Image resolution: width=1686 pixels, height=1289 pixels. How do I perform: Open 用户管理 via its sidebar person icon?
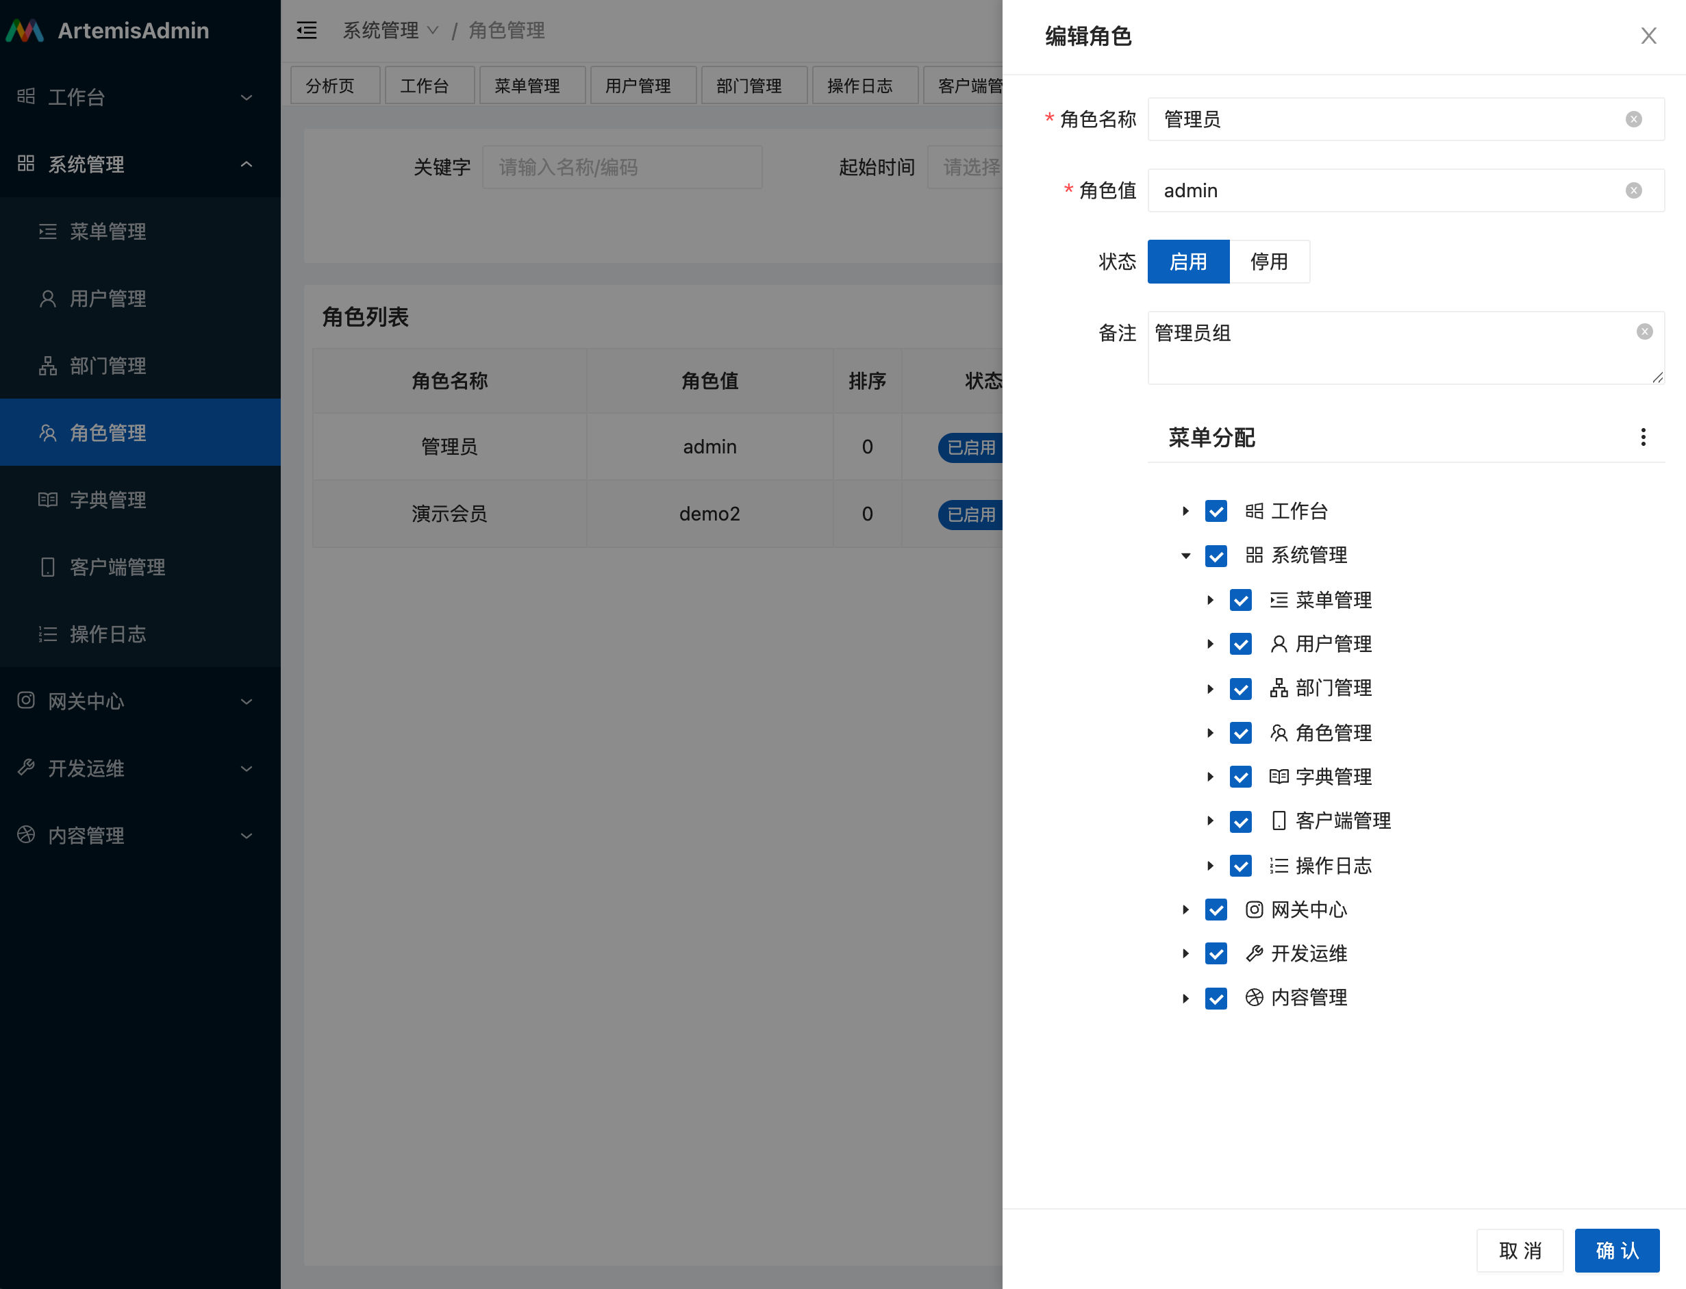pos(47,299)
